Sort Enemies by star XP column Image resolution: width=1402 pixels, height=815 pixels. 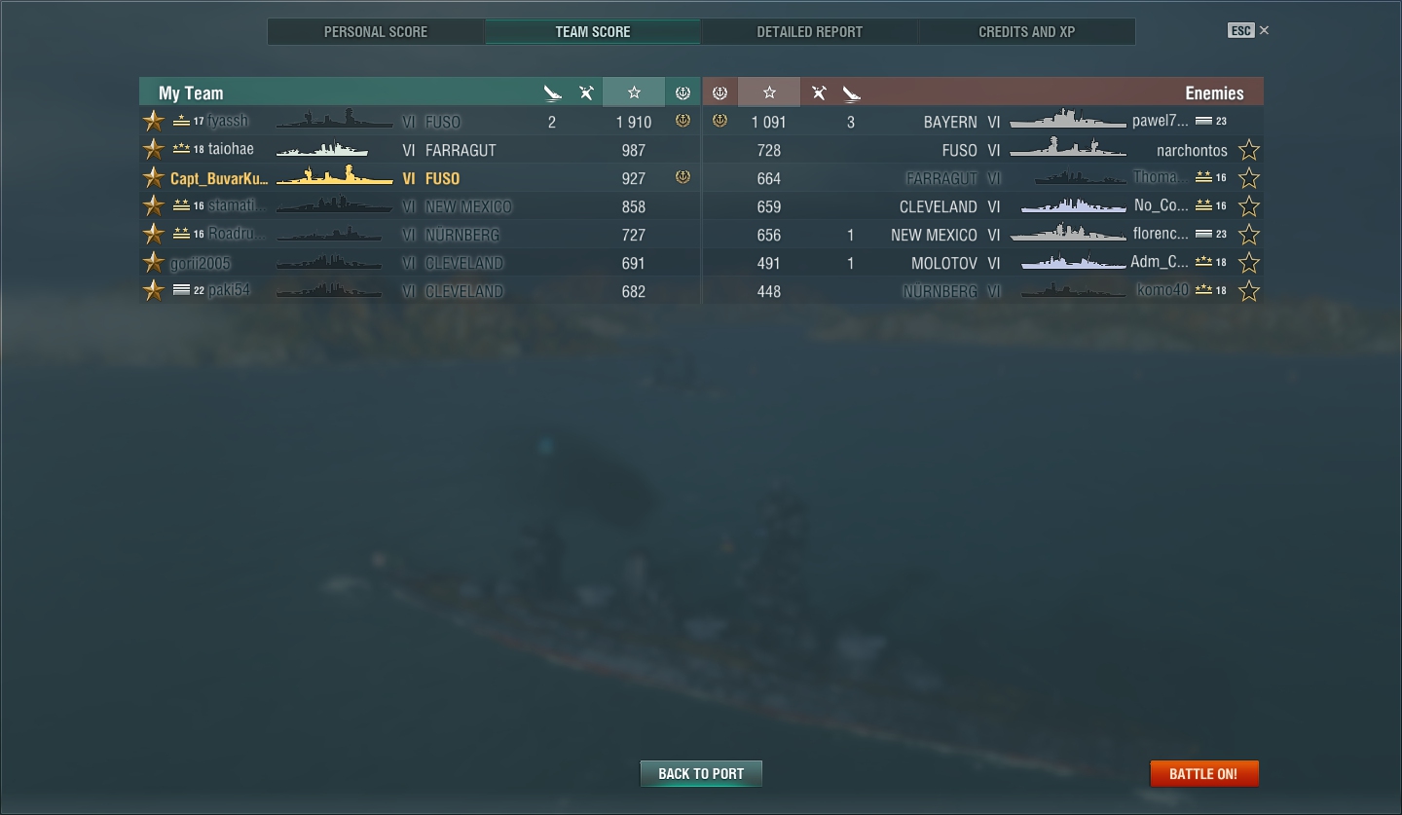point(769,93)
